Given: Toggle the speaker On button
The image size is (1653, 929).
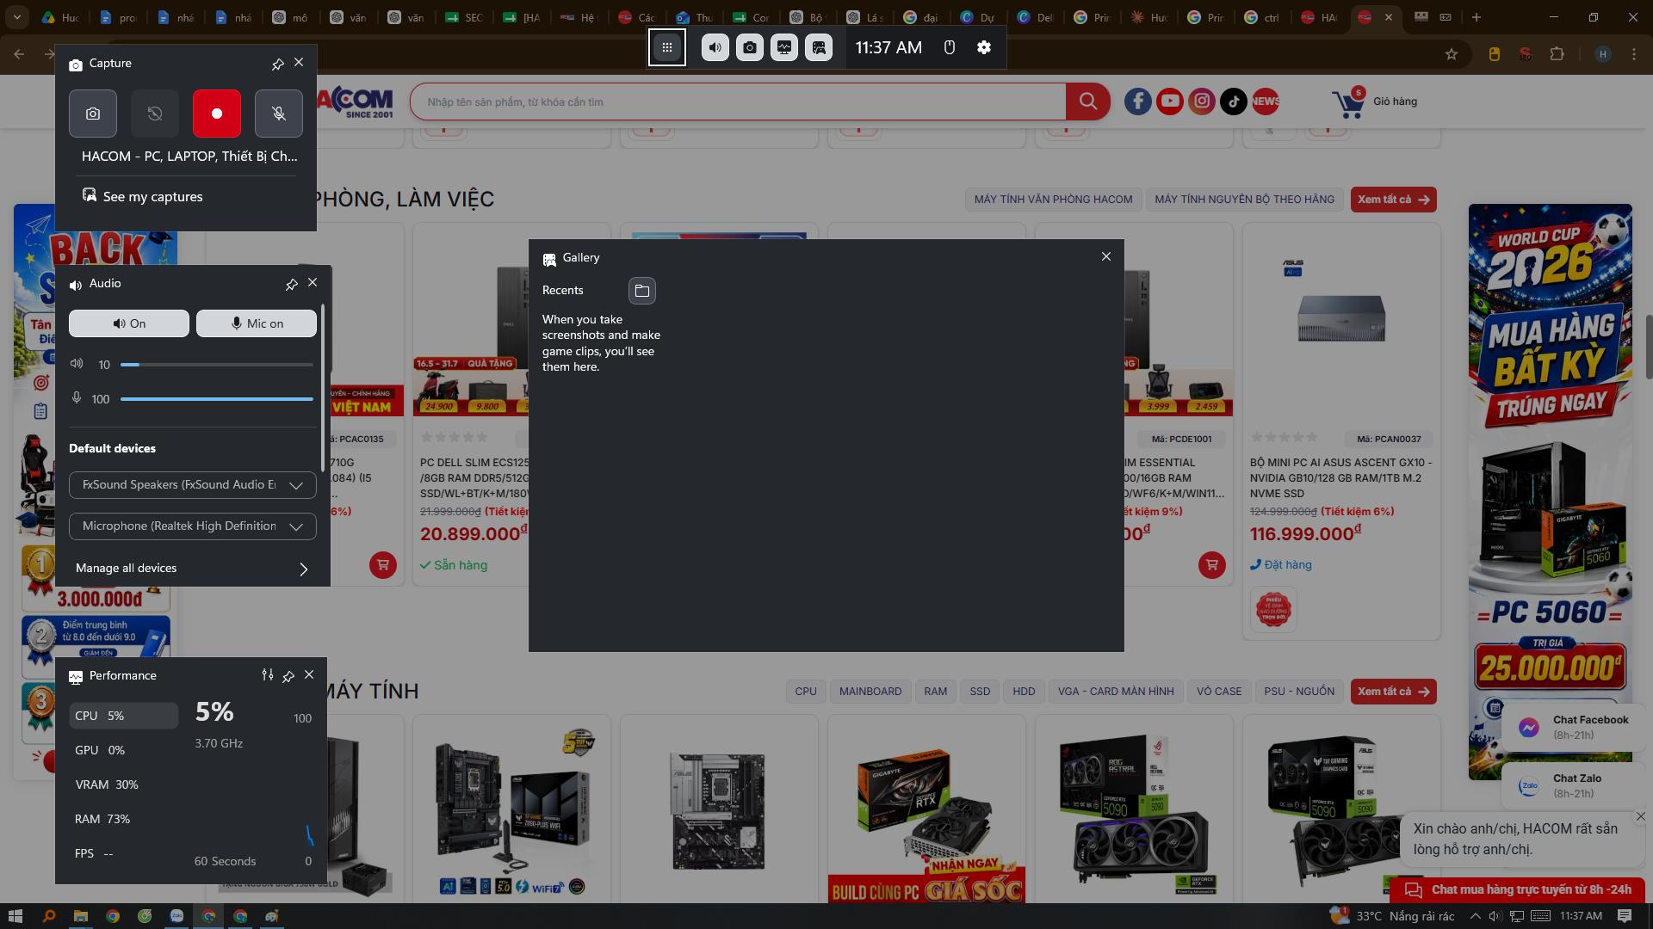Looking at the screenshot, I should (129, 323).
